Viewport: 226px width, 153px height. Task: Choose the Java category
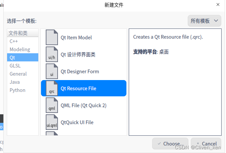pyautogui.click(x=23, y=82)
